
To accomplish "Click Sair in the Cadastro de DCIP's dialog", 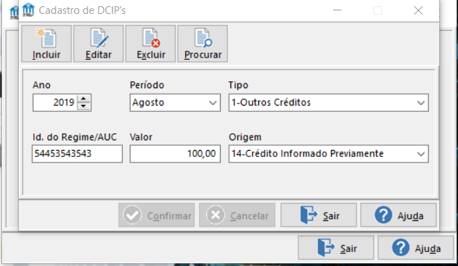I will coord(319,215).
